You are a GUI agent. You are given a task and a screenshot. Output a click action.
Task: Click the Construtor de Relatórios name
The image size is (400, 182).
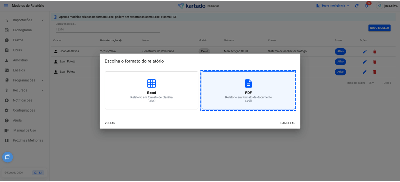[158, 51]
